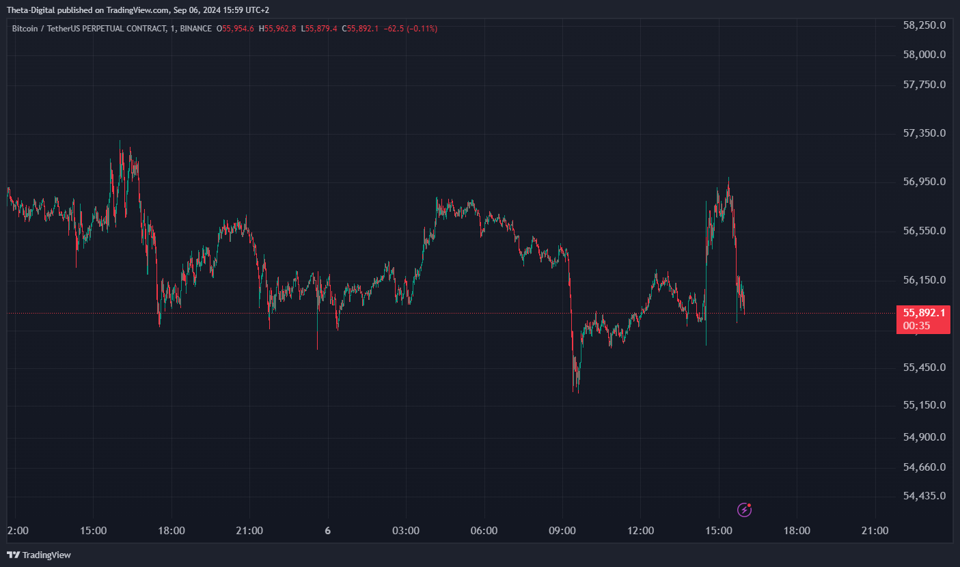Image resolution: width=960 pixels, height=567 pixels.
Task: Click the countdown timer 00:35
Action: pos(916,326)
